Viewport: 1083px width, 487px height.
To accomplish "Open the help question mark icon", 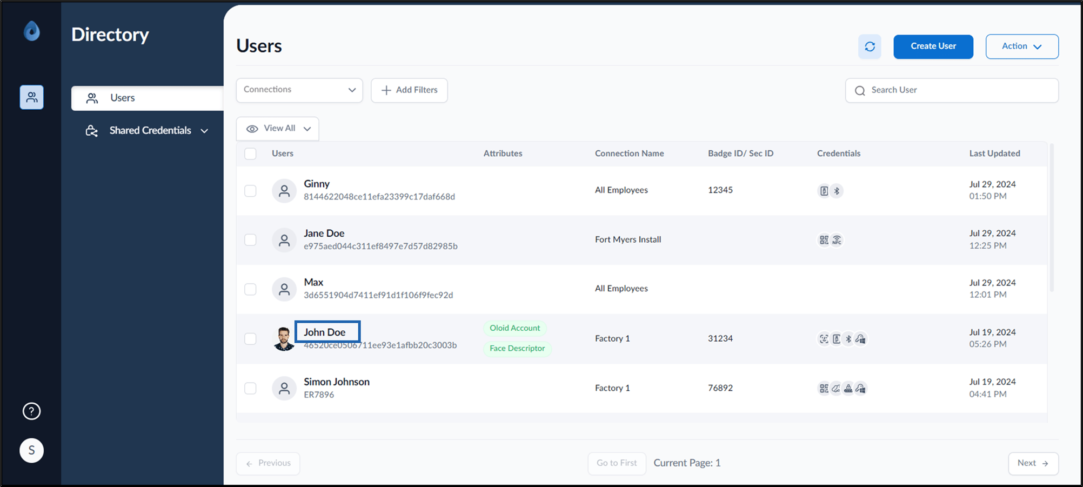I will (31, 411).
